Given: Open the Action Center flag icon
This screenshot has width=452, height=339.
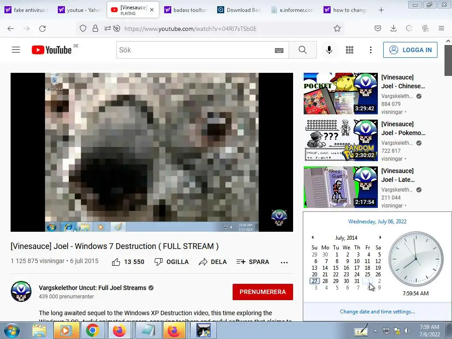Looking at the screenshot, I should (x=397, y=331).
